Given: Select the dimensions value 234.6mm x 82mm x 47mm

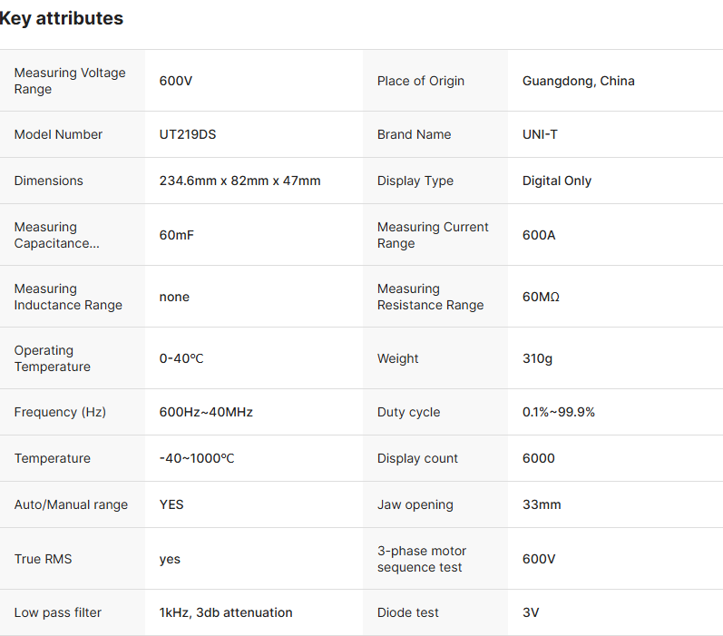Looking at the screenshot, I should tap(239, 181).
